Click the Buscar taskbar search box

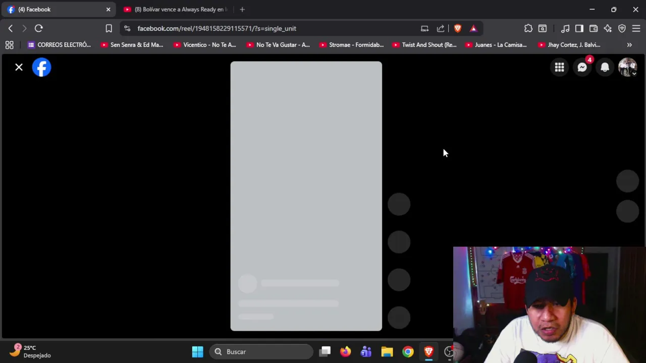(261, 351)
